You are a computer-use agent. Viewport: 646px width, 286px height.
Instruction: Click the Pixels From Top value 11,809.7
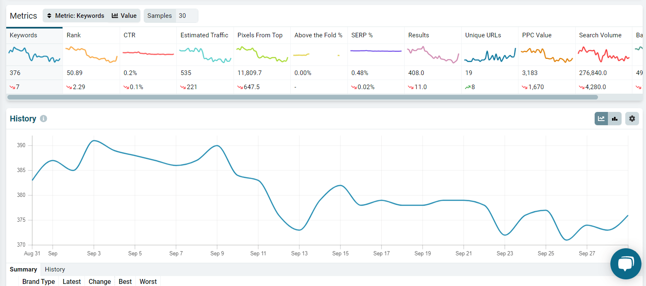pos(249,73)
